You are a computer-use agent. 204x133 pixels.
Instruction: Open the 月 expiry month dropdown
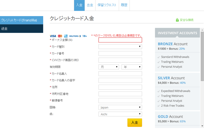108,67
